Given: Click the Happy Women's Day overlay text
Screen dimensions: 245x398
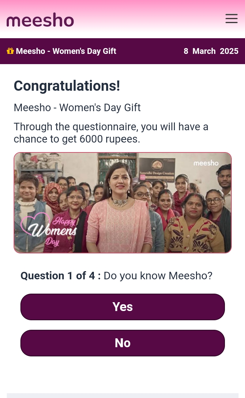Looking at the screenshot, I should tap(52, 231).
